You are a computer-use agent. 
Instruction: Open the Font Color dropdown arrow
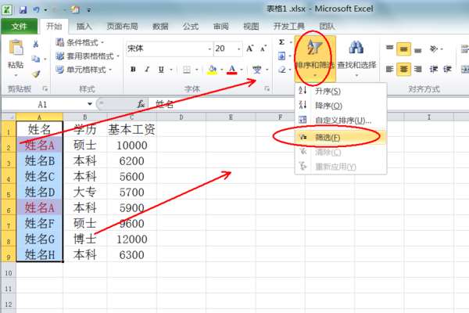pos(242,70)
